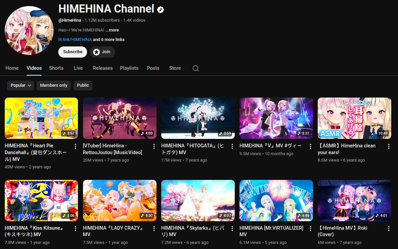The image size is (398, 249).
Task: Play the Kiss Kitsune thumbnail
Action: click(x=41, y=201)
